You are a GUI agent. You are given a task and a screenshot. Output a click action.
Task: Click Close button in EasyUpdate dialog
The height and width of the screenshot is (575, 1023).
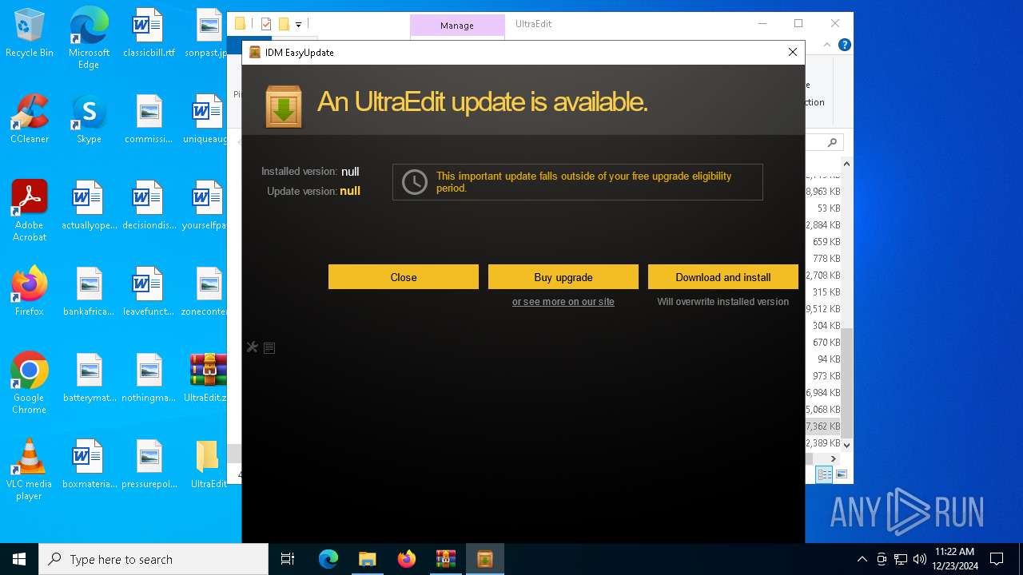tap(403, 277)
